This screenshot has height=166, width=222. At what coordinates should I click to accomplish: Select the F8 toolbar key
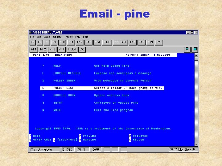click(x=47, y=42)
